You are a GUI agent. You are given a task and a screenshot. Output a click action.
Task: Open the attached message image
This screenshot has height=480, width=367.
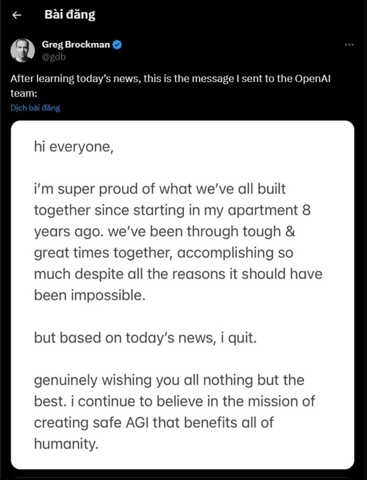(183, 295)
